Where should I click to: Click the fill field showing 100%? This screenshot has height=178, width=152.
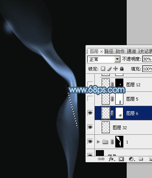(x=147, y=69)
